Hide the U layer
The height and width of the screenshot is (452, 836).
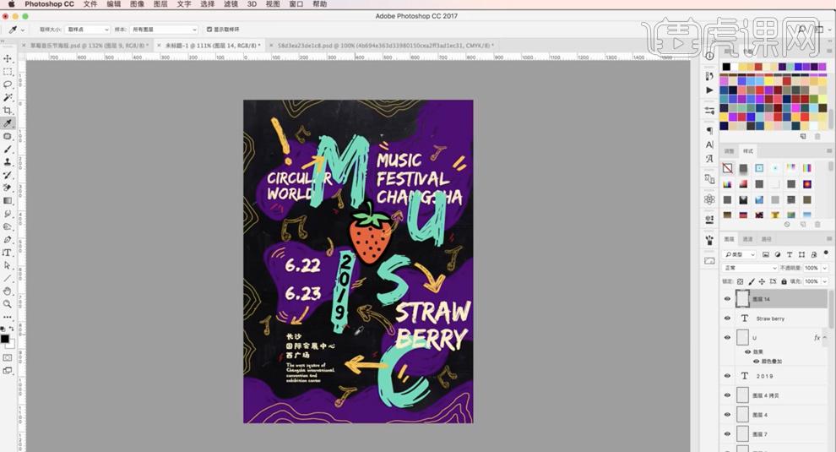coord(727,337)
